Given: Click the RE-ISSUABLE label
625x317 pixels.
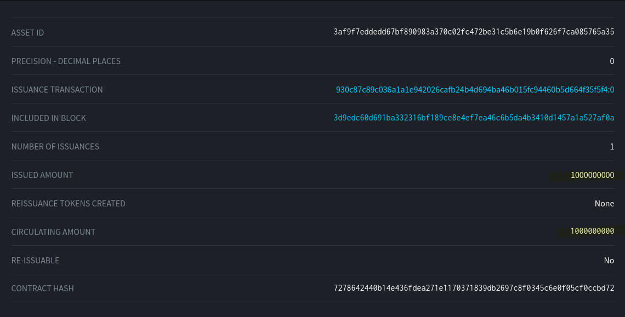Looking at the screenshot, I should (x=35, y=261).
